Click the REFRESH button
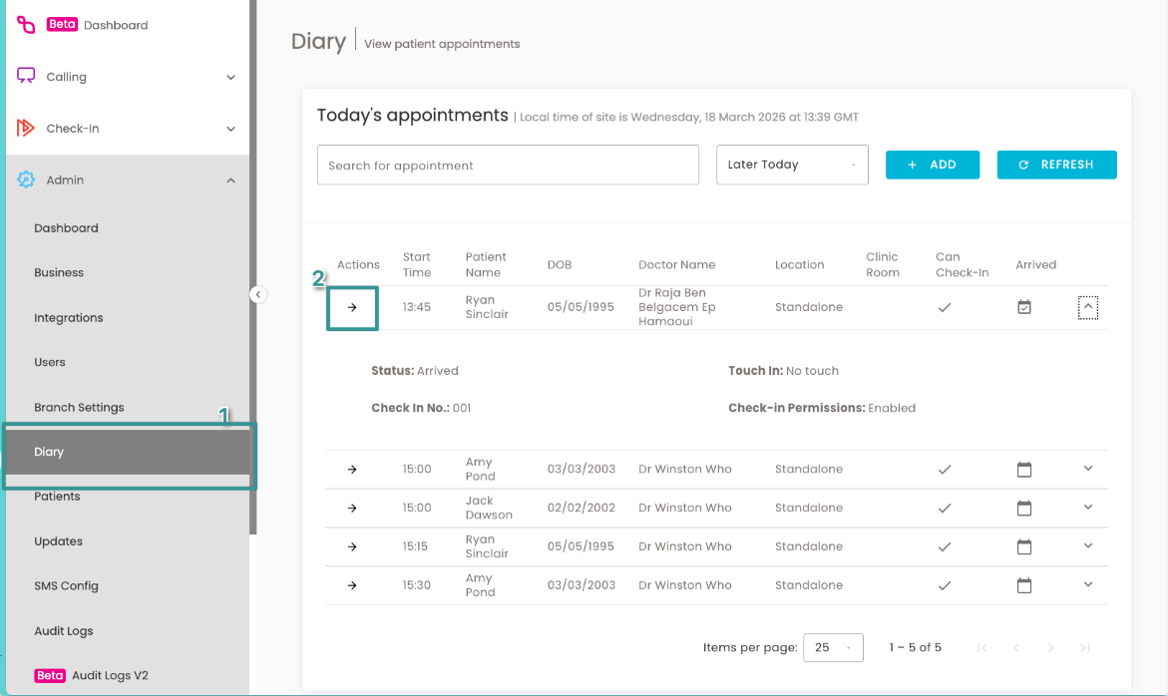 tap(1056, 165)
